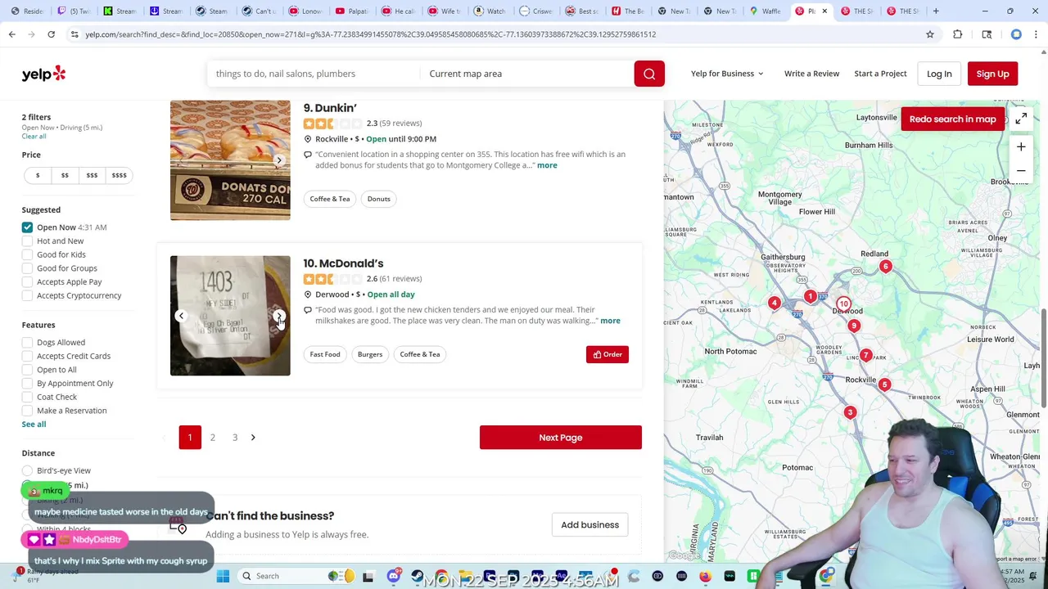This screenshot has height=589, width=1048.
Task: Go back in browser
Action: point(11,34)
